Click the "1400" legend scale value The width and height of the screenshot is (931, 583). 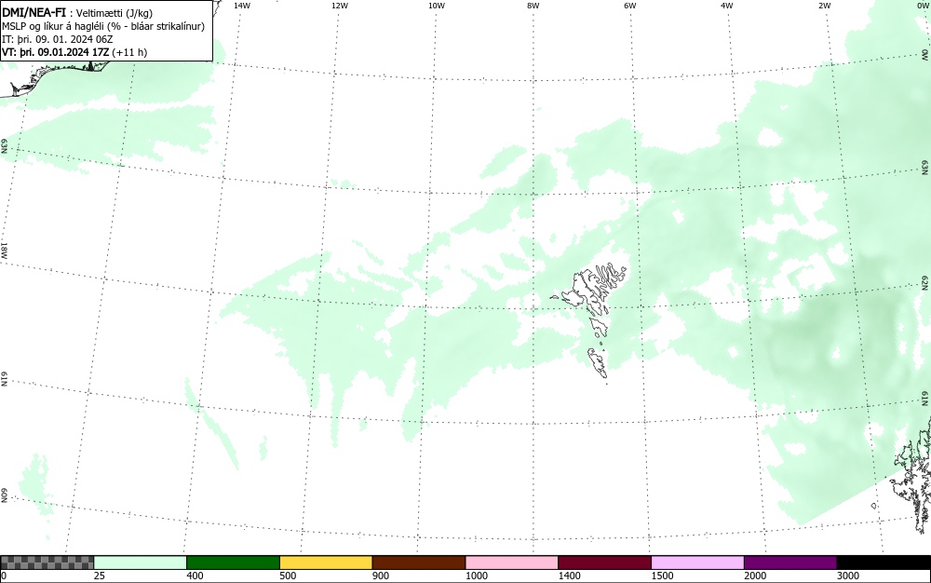point(570,576)
